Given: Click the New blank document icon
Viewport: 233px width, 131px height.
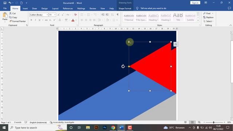Looking at the screenshot, I should pyautogui.click(x=21, y=3).
